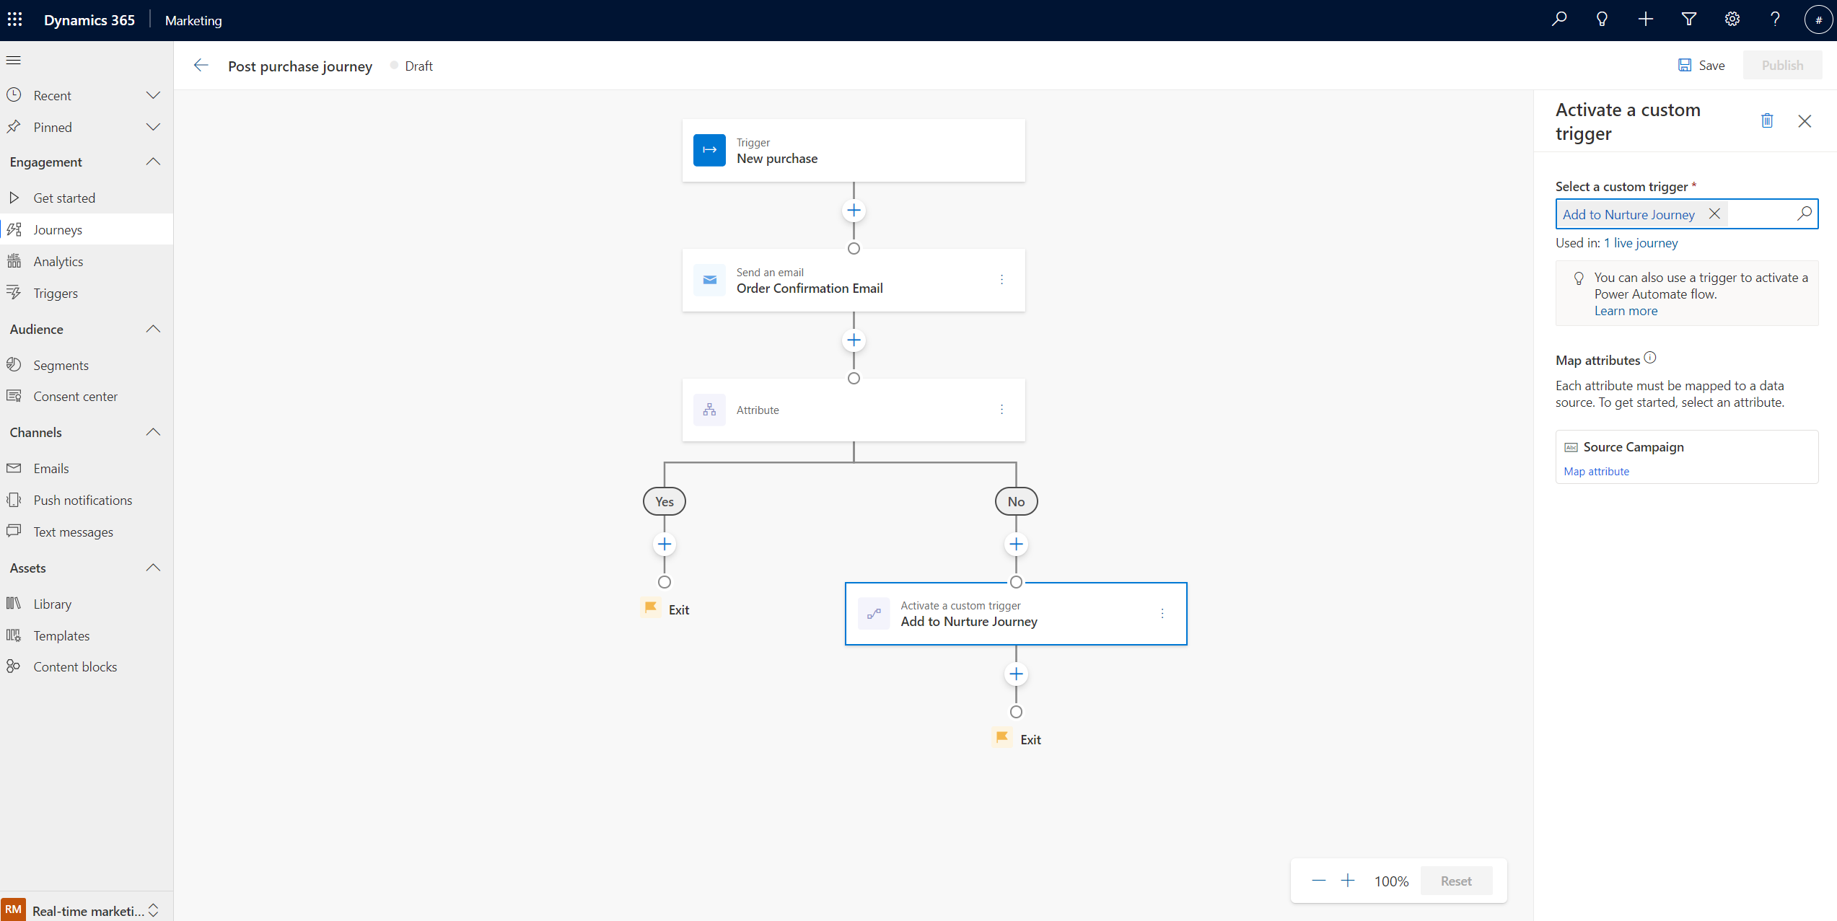1837x921 pixels.
Task: Click the Publish button top right
Action: 1781,66
